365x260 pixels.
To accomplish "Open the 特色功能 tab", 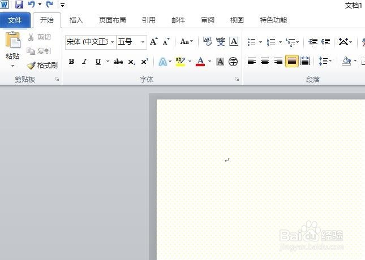I will pos(273,20).
